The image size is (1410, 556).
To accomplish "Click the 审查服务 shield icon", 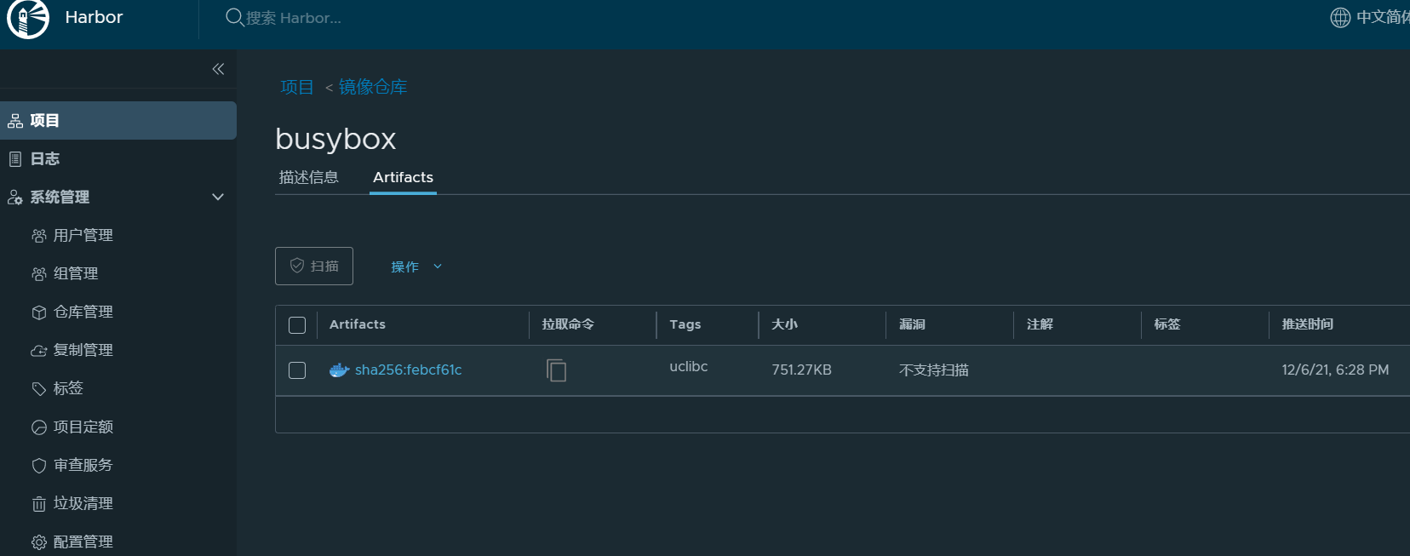I will [39, 466].
